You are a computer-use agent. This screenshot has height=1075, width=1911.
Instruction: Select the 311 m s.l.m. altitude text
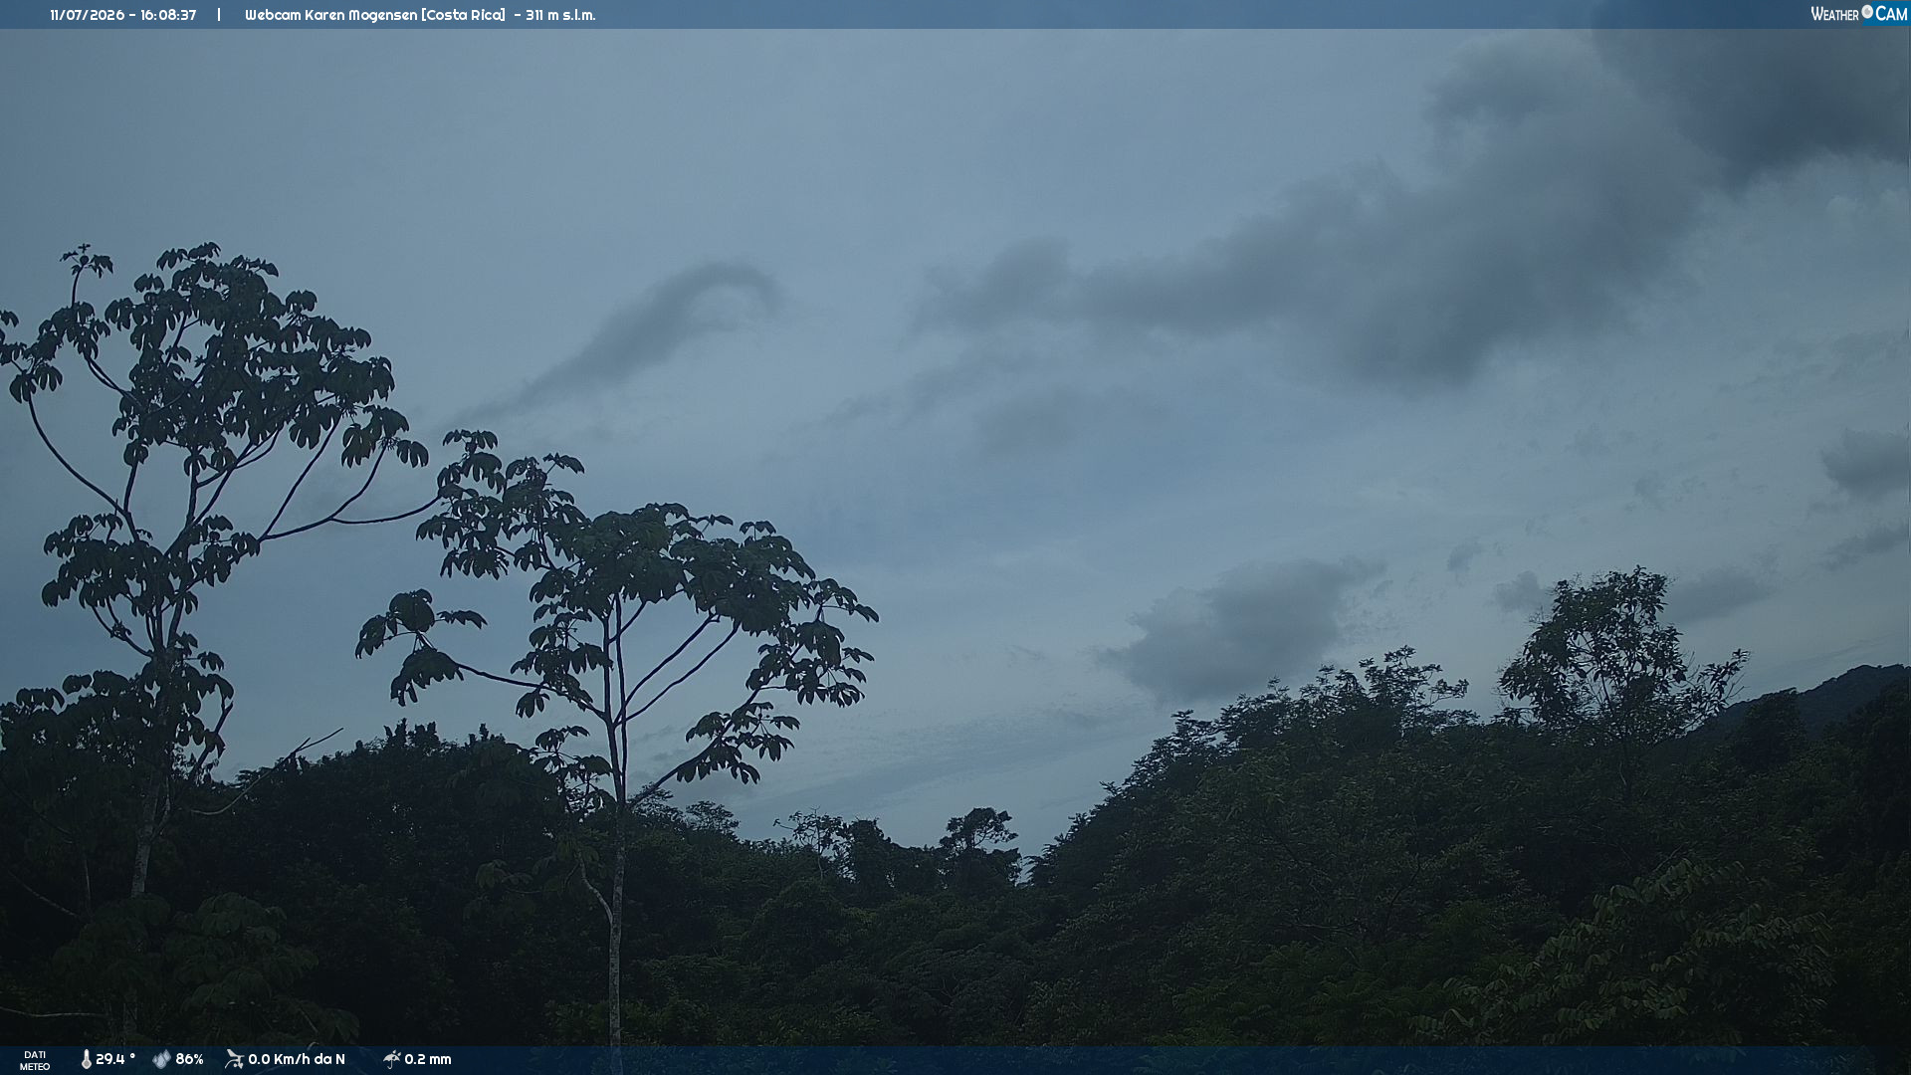560,15
